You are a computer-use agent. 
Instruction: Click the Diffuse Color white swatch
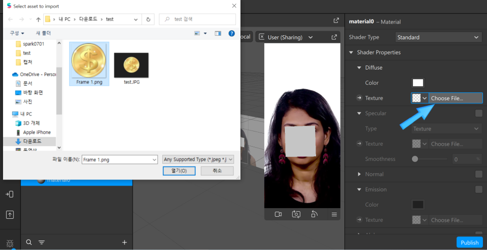coord(418,83)
